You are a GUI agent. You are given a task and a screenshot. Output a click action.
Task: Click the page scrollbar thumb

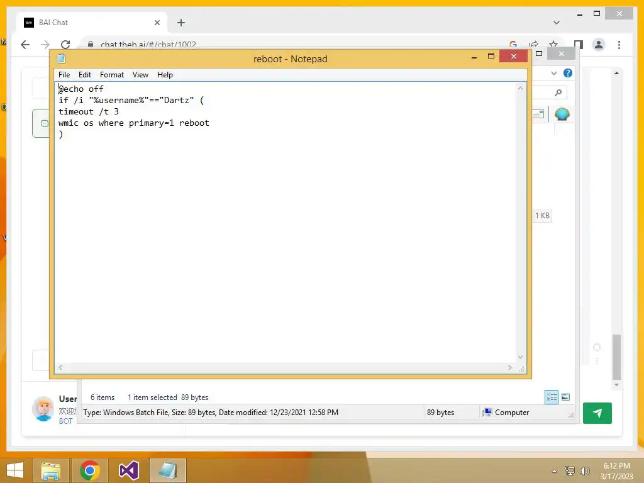(616, 357)
